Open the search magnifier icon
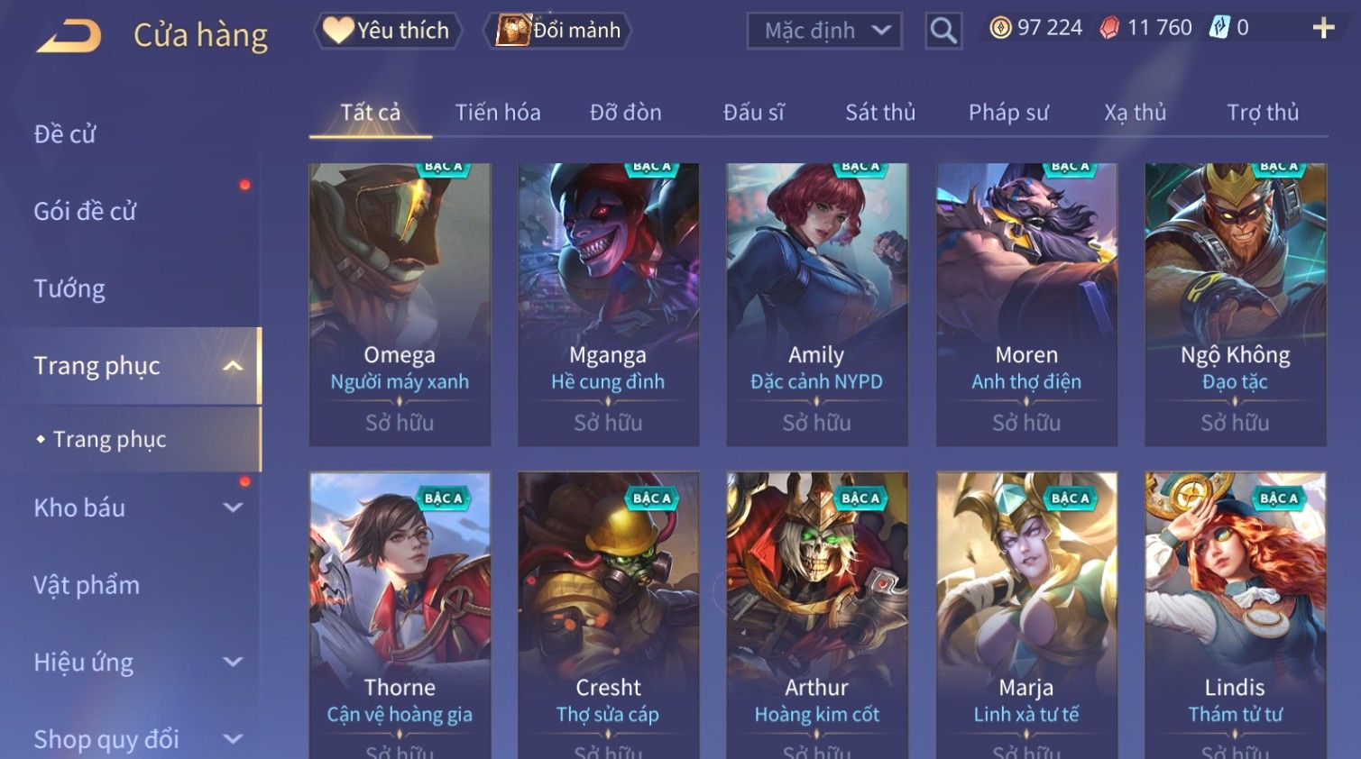 point(943,31)
